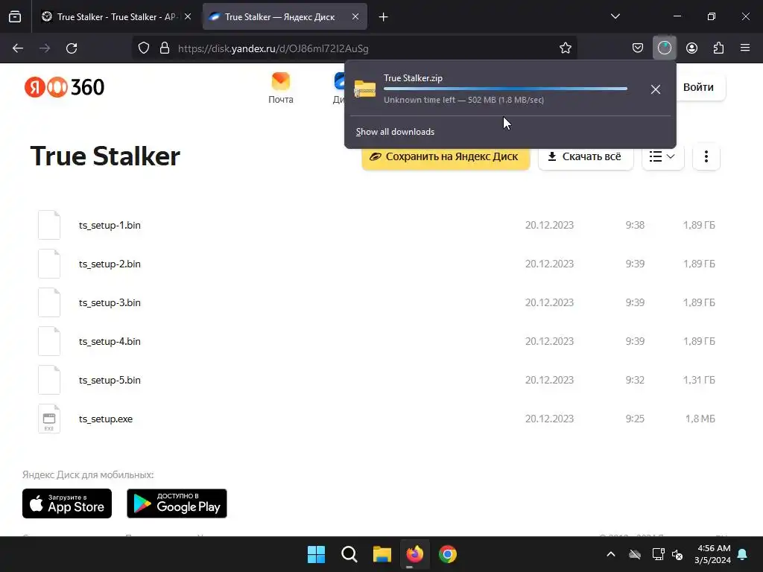The height and width of the screenshot is (572, 763).
Task: Toggle the downloads panel toolbar button
Action: pos(664,48)
